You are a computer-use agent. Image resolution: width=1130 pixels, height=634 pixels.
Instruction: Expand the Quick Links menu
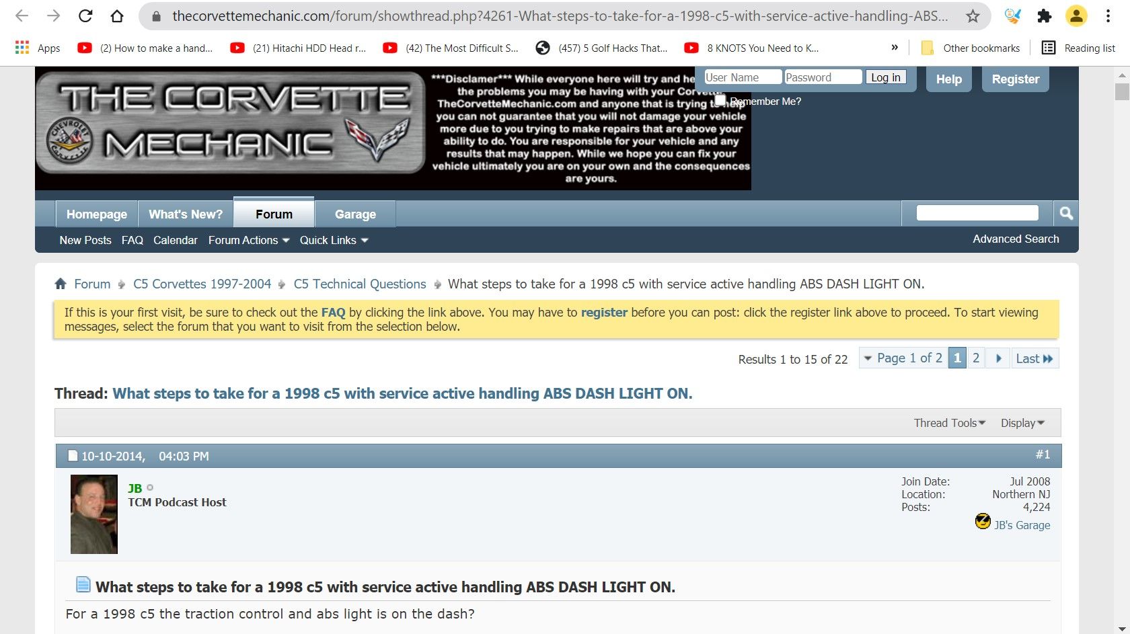pyautogui.click(x=333, y=240)
